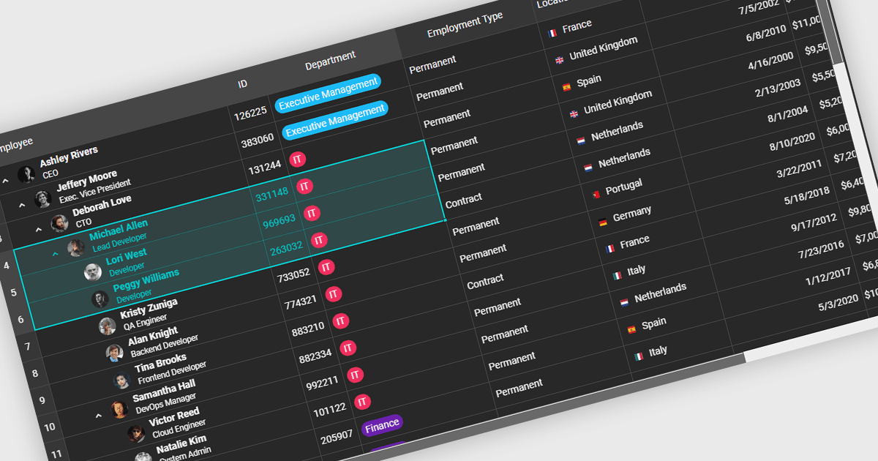Select ID cell 882334
The width and height of the screenshot is (878, 461).
coord(315,355)
